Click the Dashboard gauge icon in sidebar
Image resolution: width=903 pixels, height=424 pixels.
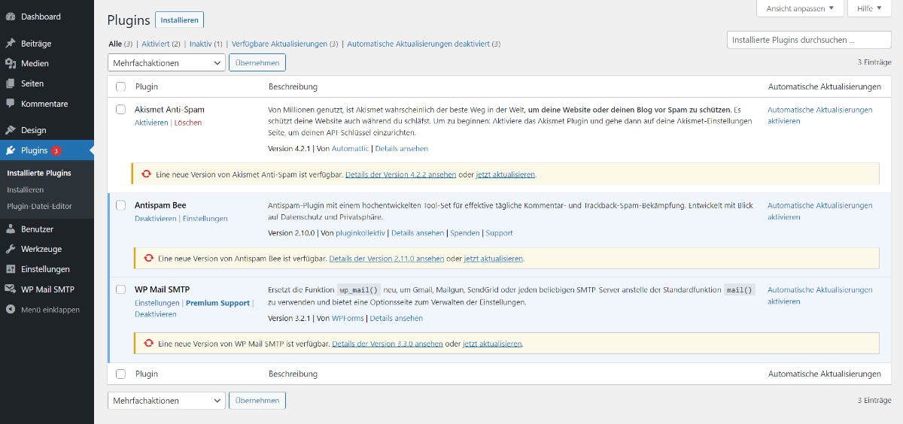click(11, 17)
